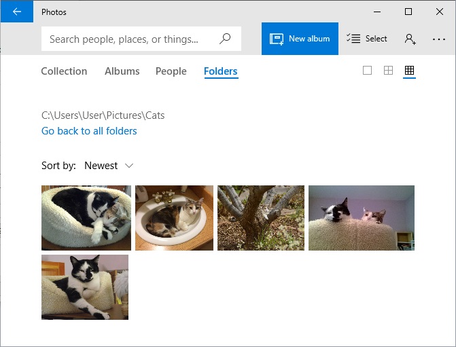Click the Sort by dropdown chevron arrow
The image size is (456, 347).
click(x=129, y=166)
